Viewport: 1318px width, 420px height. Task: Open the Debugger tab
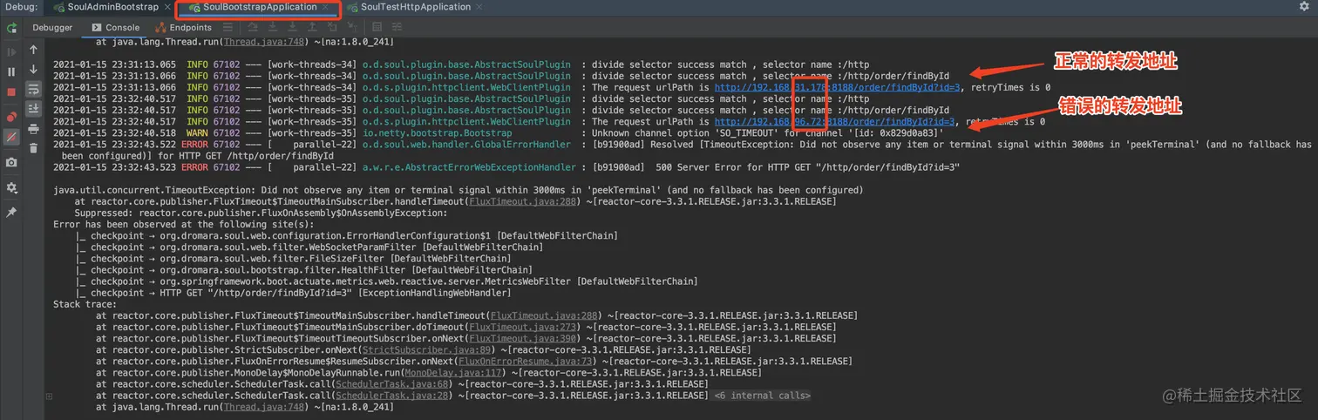52,27
